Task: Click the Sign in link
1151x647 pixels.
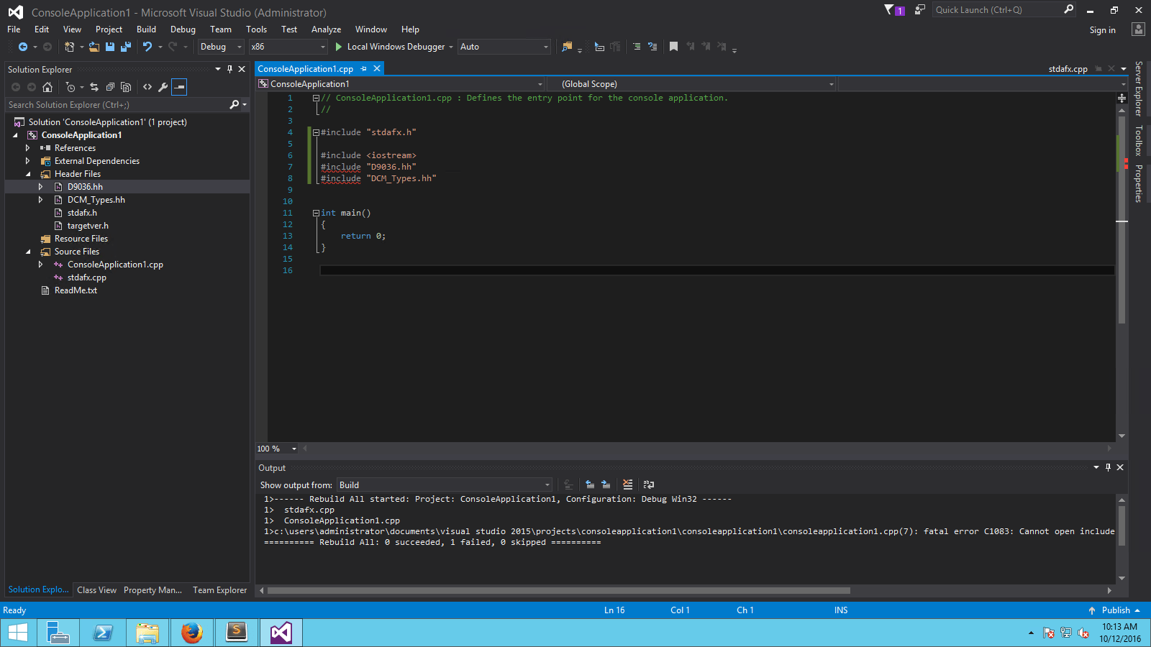Action: tap(1102, 30)
